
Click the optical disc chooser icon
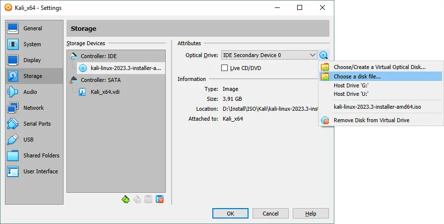tap(323, 55)
